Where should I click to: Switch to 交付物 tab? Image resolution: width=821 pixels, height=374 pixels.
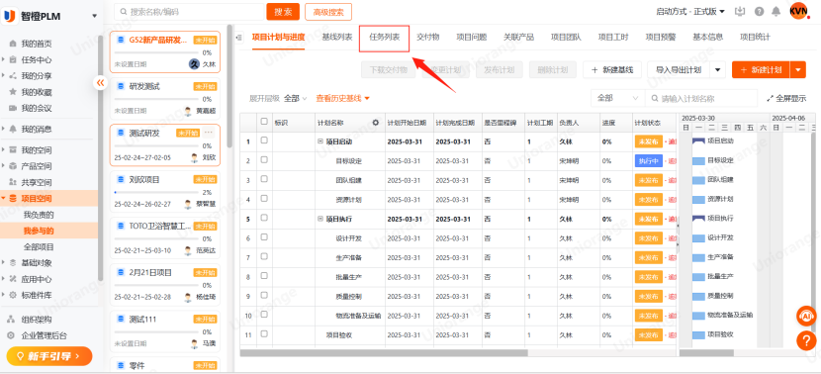click(x=427, y=38)
